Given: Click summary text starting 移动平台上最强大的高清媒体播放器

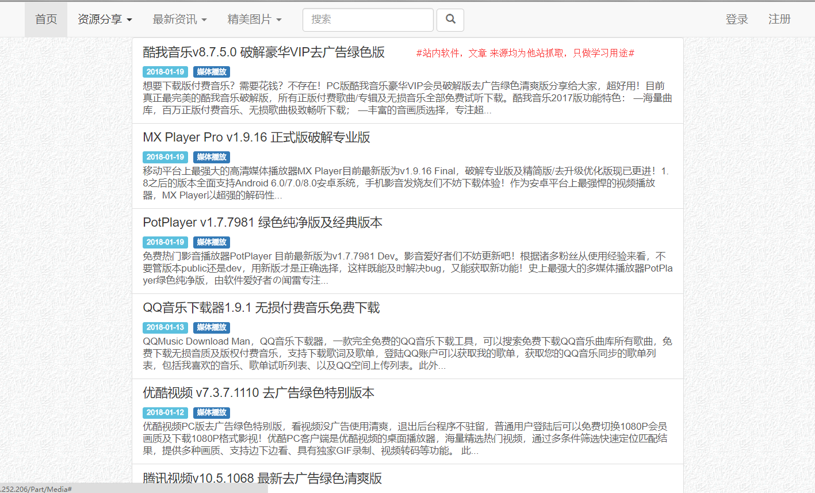Looking at the screenshot, I should click(405, 183).
